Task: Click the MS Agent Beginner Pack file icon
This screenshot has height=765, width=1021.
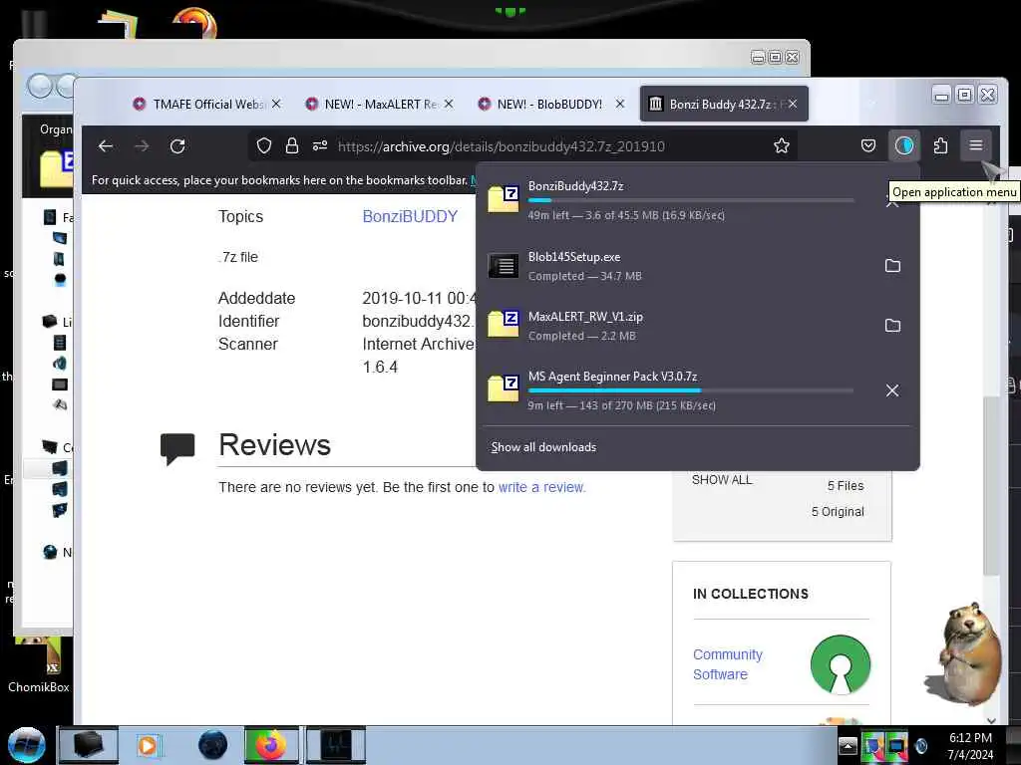Action: pos(504,388)
